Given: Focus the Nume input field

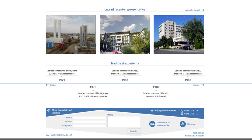Looking at the screenshot, I should coord(89,118).
